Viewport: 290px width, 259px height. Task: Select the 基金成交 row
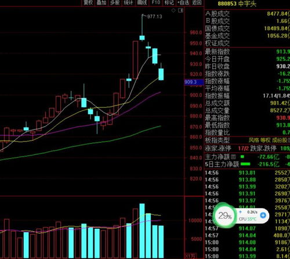248,36
